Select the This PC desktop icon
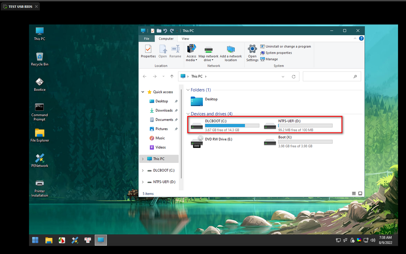This screenshot has width=406, height=254. (x=40, y=34)
